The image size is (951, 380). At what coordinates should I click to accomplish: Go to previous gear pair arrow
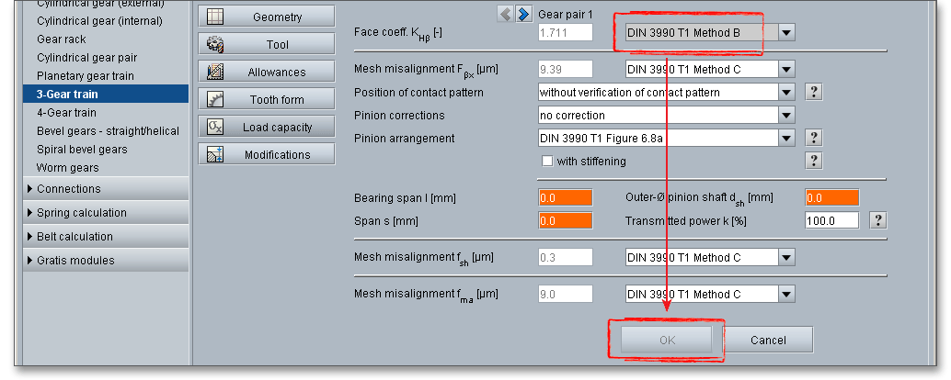pyautogui.click(x=506, y=13)
